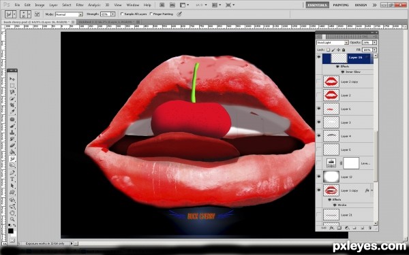Select the Lasso tool
The width and height of the screenshot is (409, 255).
click(x=12, y=92)
